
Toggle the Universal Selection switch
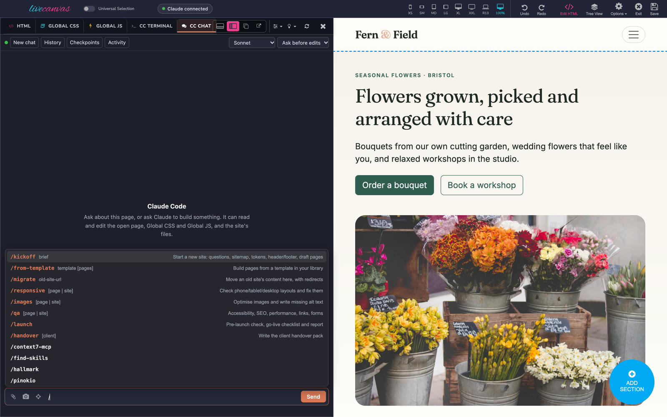88,8
